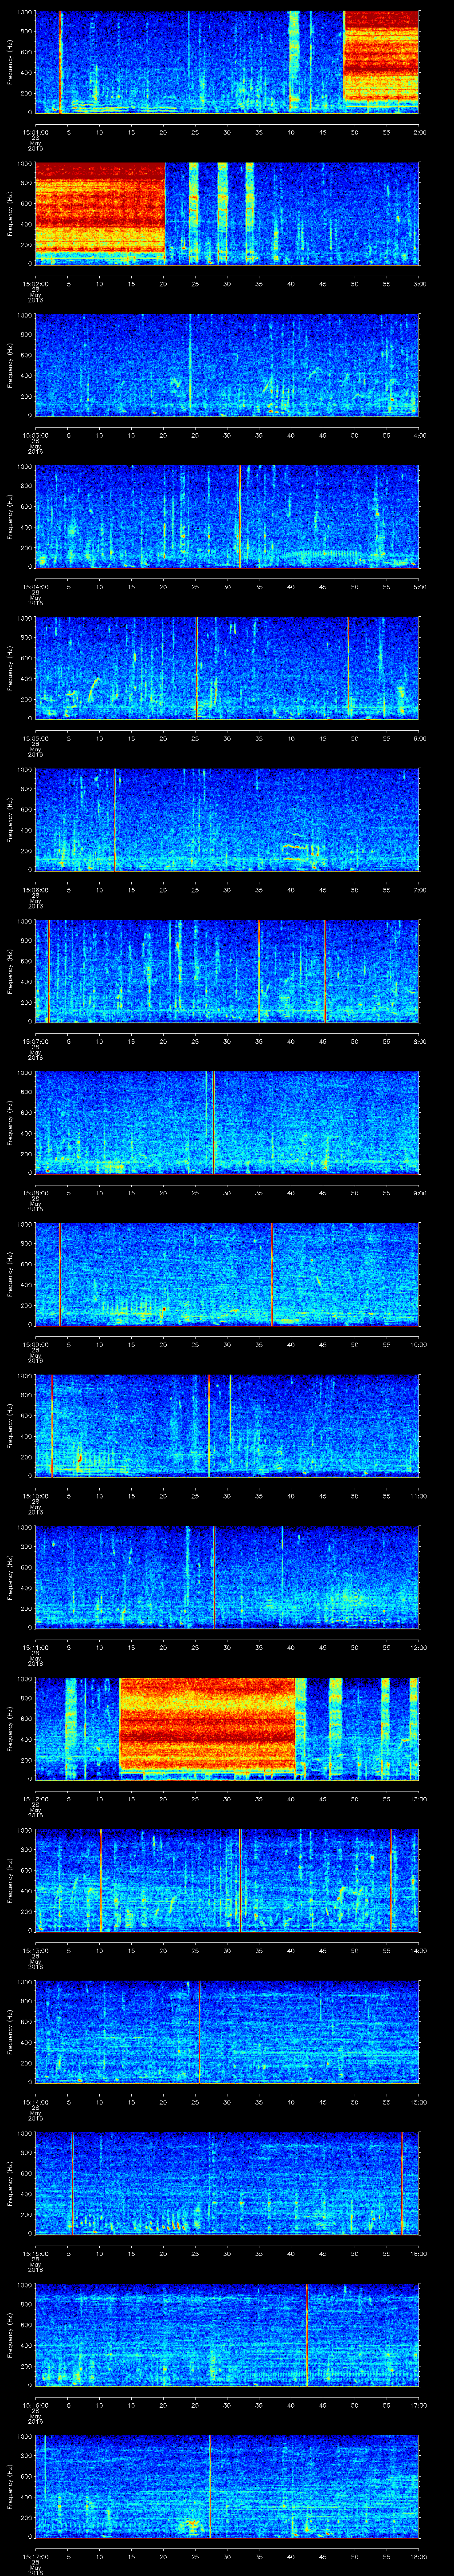Click the 15:10:00 start time label
Image resolution: width=454 pixels, height=2576 pixels.
click(x=35, y=1496)
